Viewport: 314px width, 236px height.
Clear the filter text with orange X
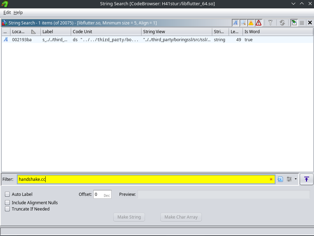coord(271,179)
